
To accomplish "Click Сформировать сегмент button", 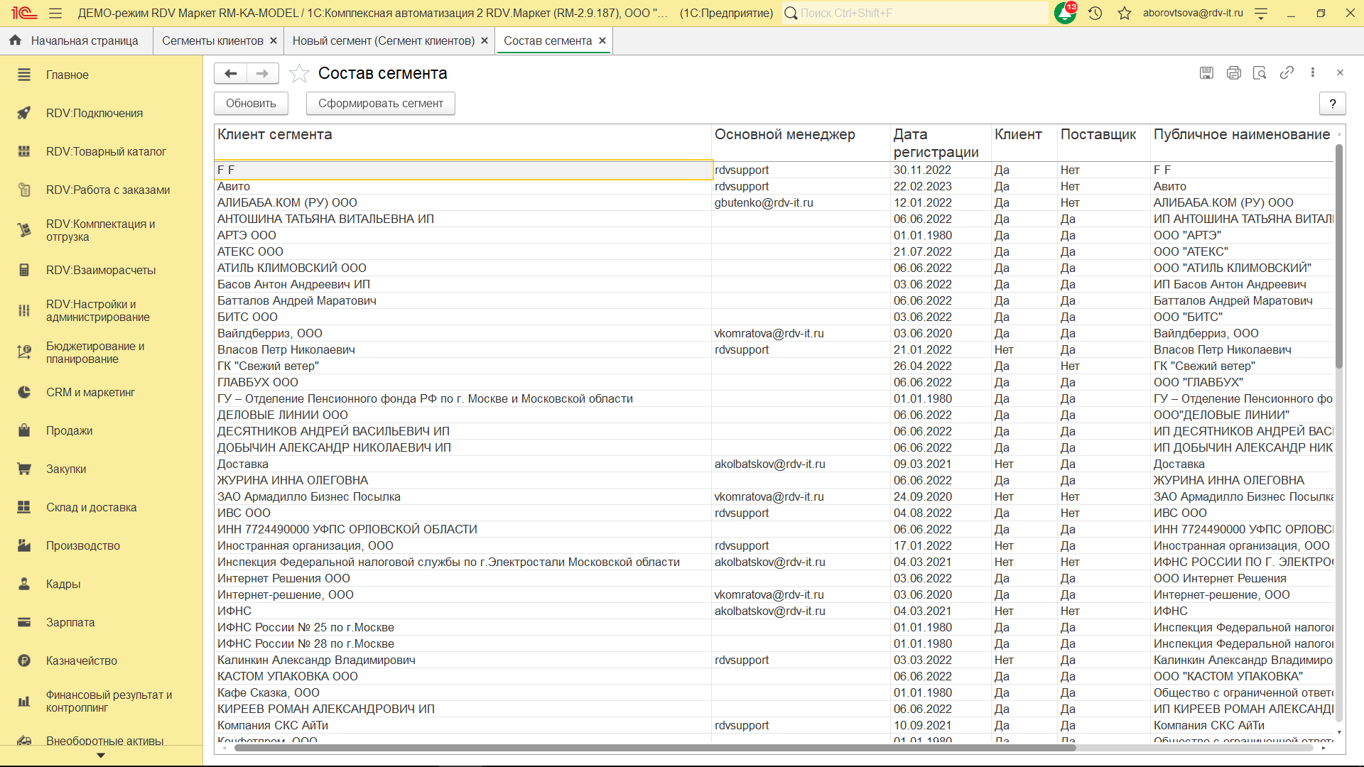I will (380, 103).
